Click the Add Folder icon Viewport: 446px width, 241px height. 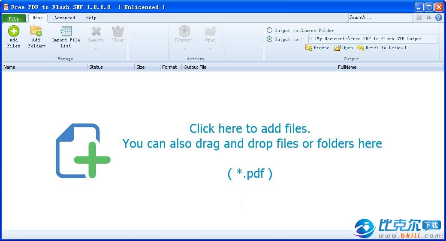point(36,31)
